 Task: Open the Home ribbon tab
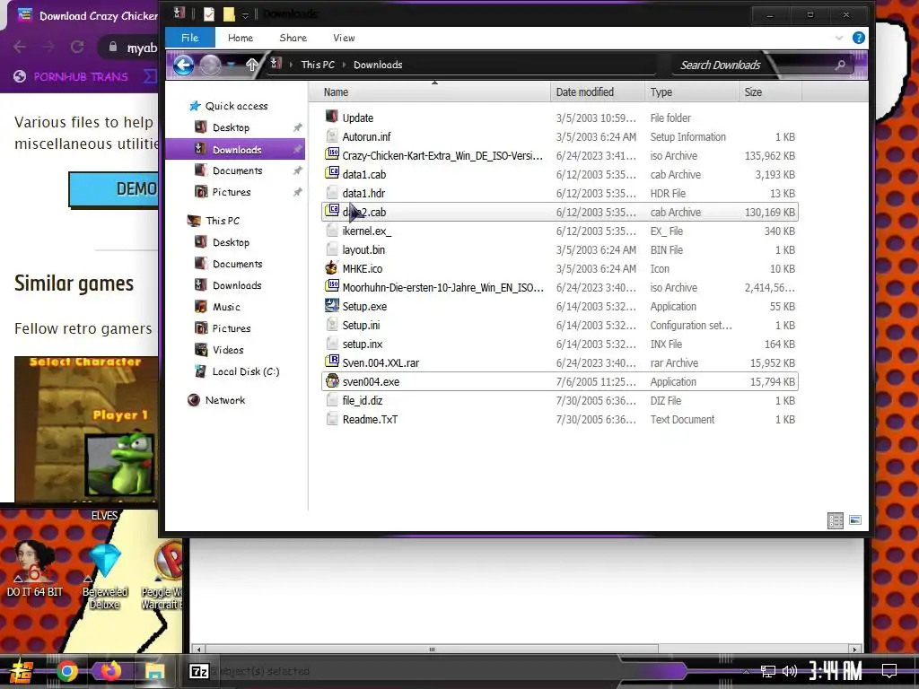[241, 38]
